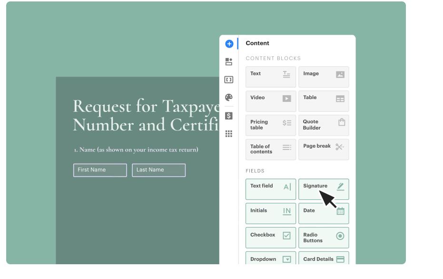Click the FIELDS section label
This screenshot has width=443, height=279.
coord(255,171)
